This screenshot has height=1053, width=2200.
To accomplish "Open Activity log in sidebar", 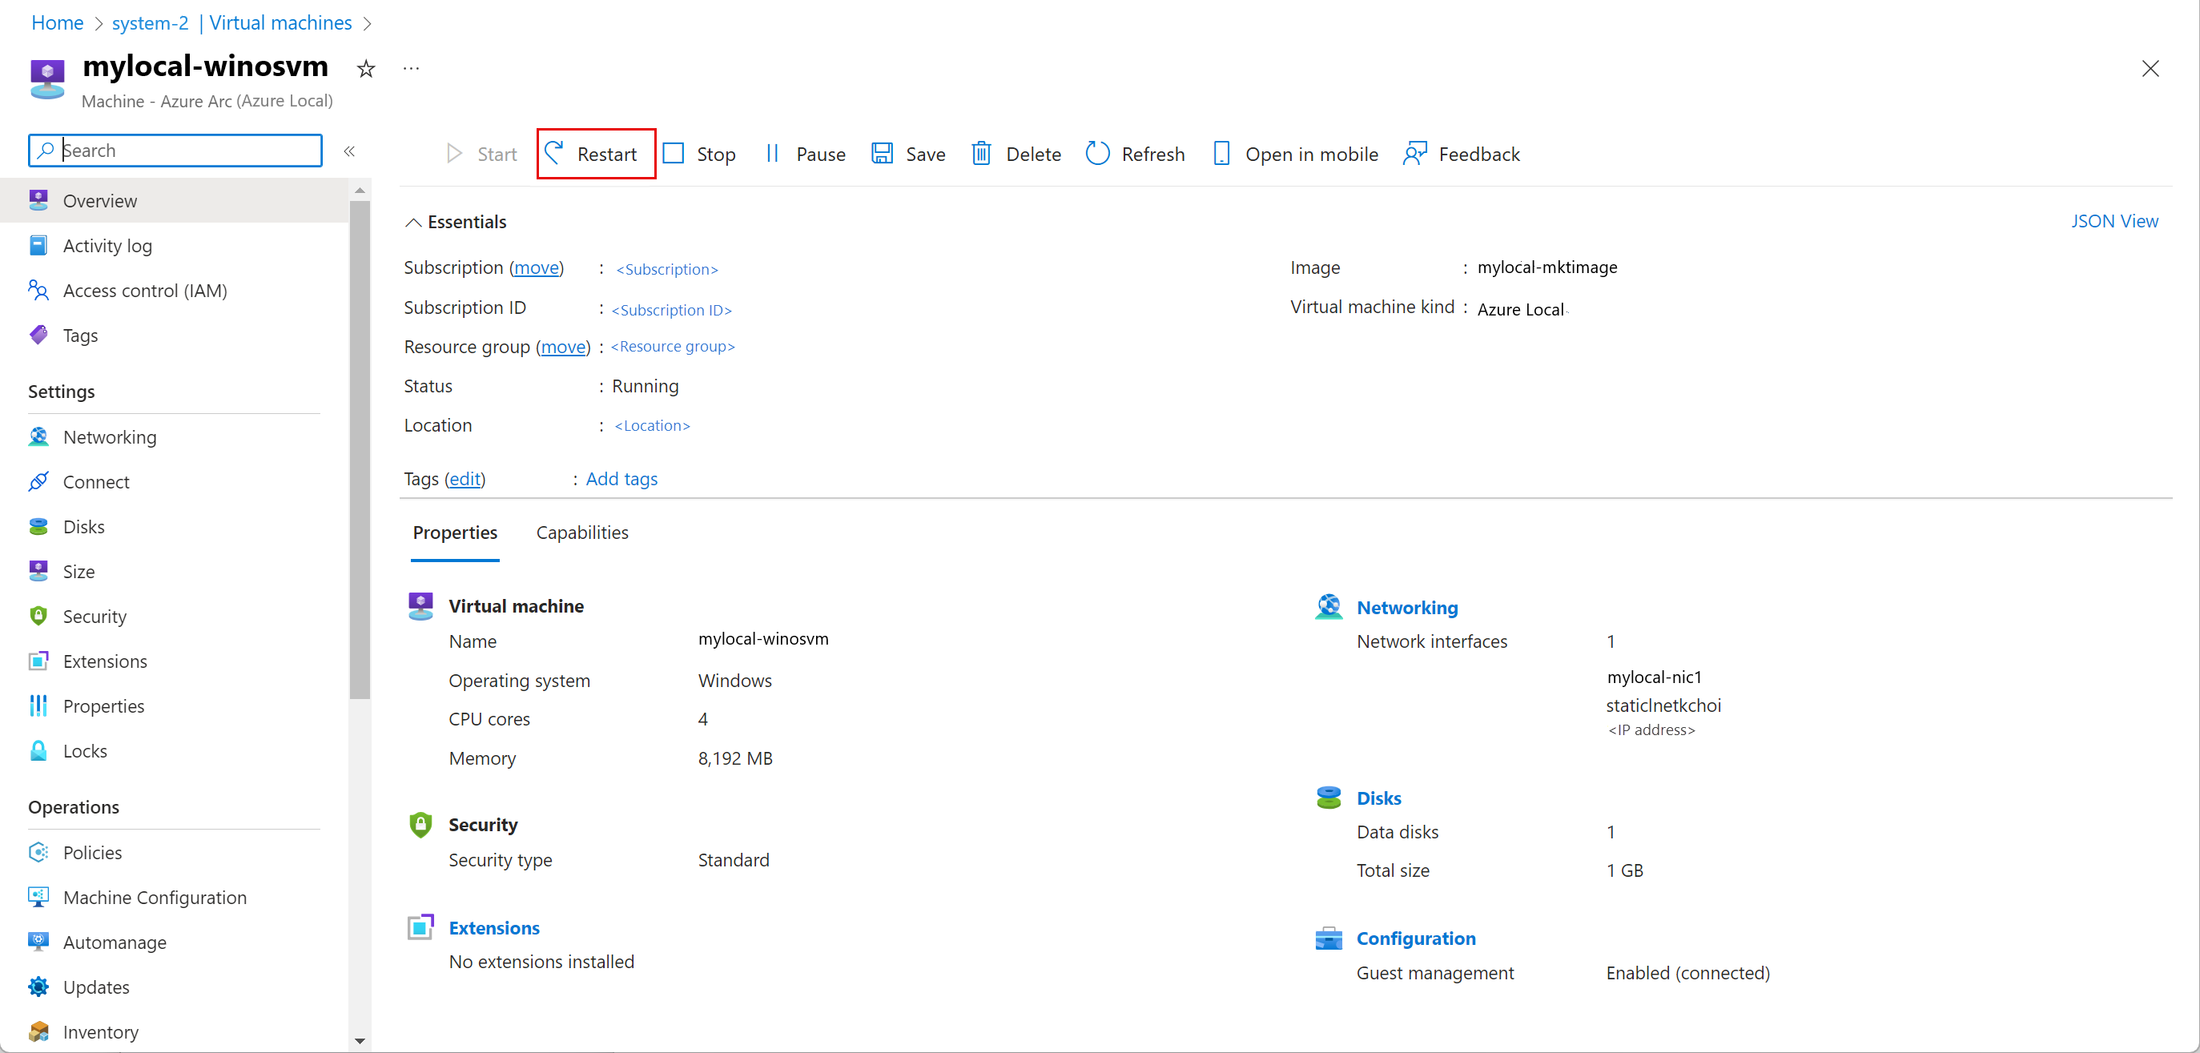I will [107, 246].
